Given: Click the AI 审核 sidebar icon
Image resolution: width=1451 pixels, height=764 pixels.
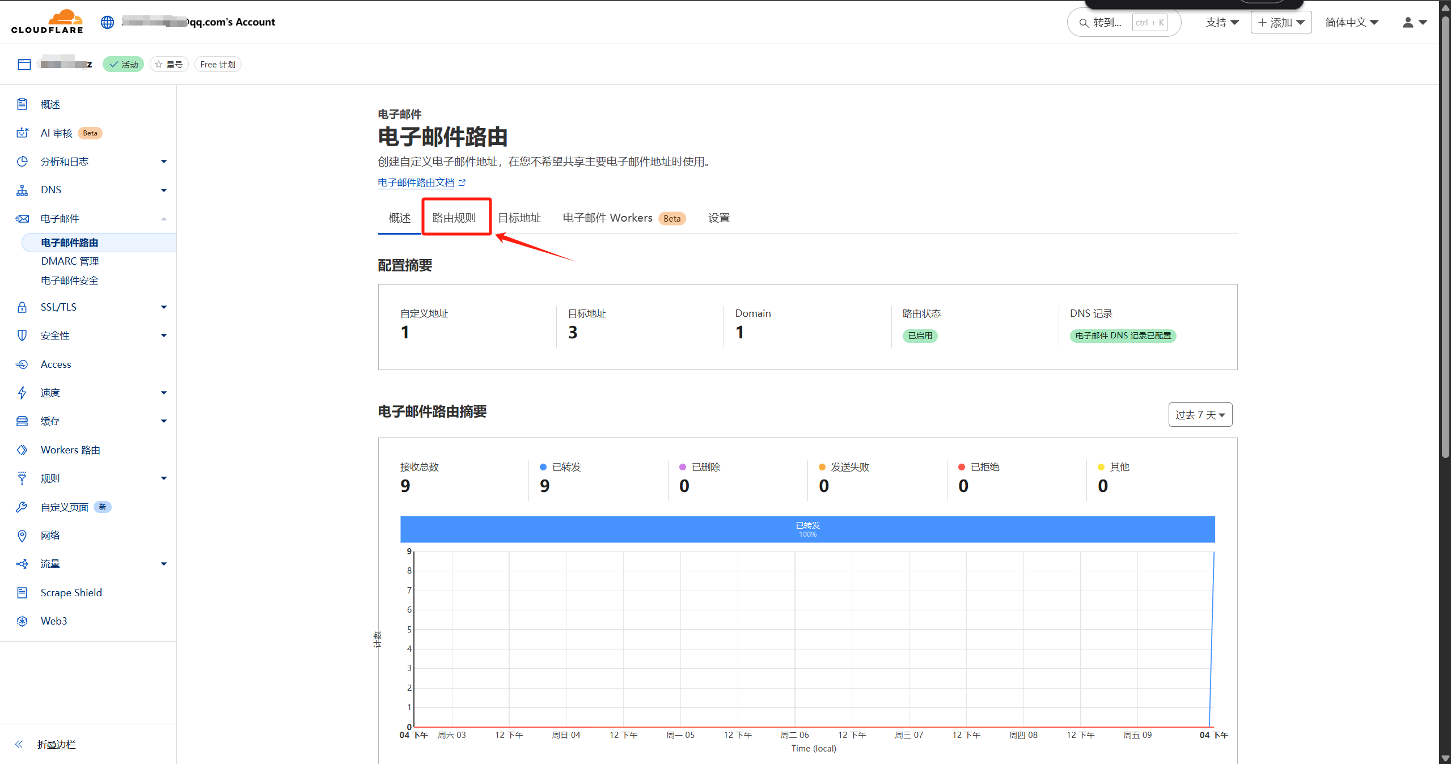Looking at the screenshot, I should 22,133.
